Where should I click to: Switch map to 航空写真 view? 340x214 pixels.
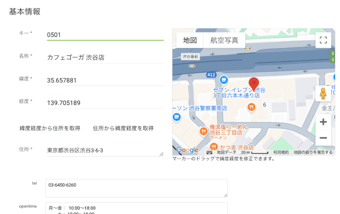(x=224, y=40)
